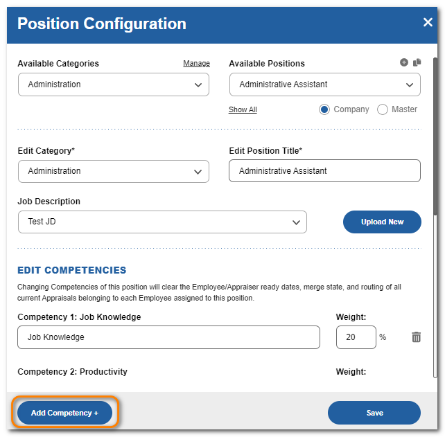The height and width of the screenshot is (437, 445).
Task: Select the Master radio button
Action: 382,109
